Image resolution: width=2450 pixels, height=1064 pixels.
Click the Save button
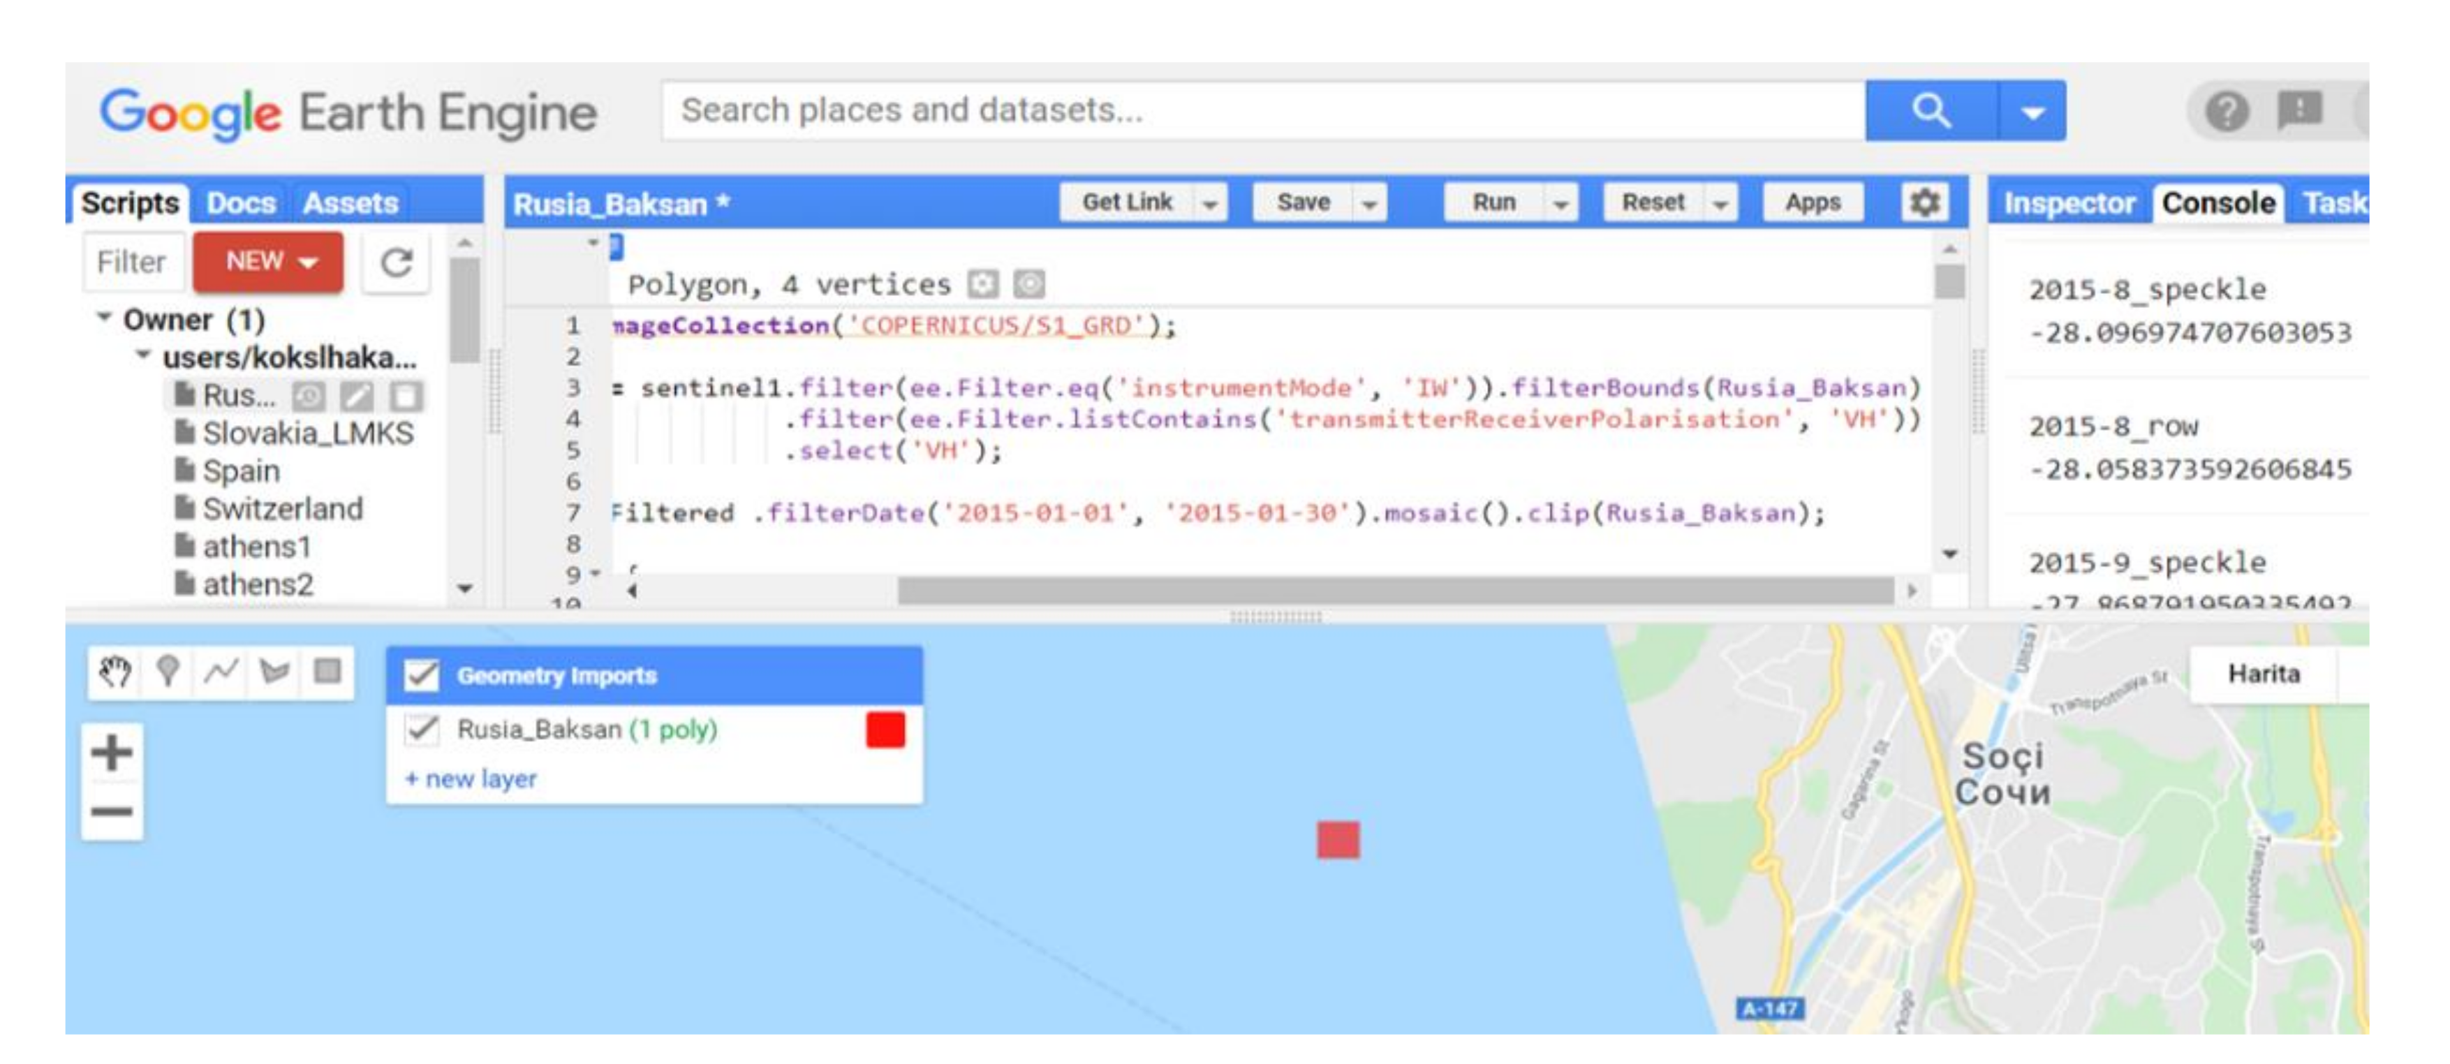tap(1303, 202)
